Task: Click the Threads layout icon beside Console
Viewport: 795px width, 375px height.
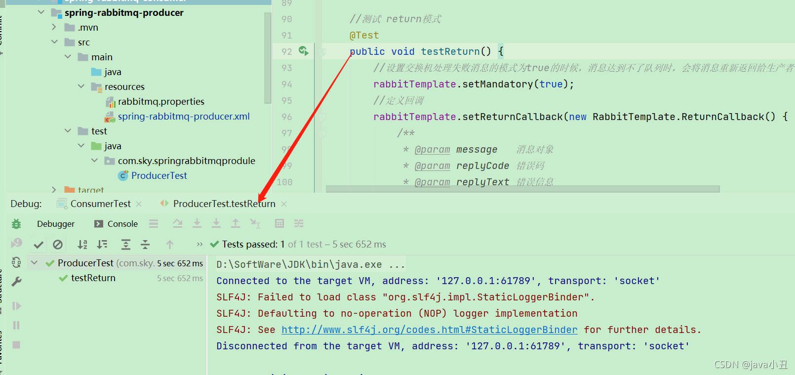Action: pos(154,224)
